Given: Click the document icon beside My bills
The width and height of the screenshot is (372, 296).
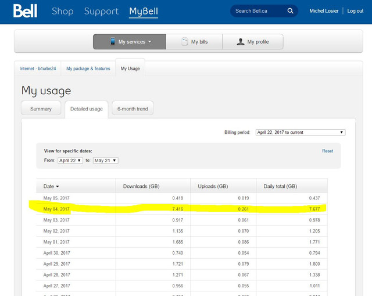Looking at the screenshot, I should coord(185,41).
